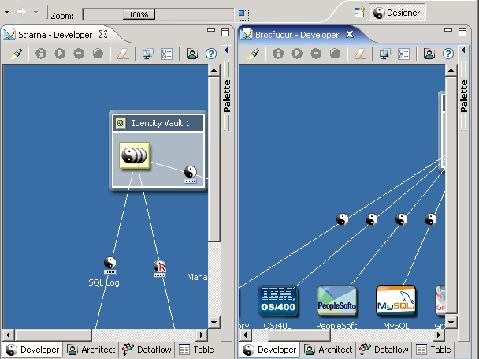This screenshot has height=359, width=479.
Task: Click monitor deploy icon in Stjarna toolbar
Action: pos(147,54)
